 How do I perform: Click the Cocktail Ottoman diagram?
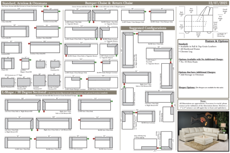click(39, 81)
